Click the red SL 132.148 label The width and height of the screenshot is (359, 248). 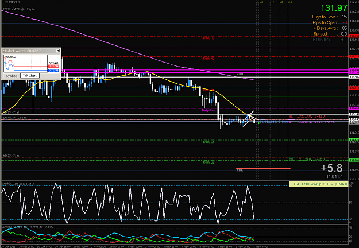pyautogui.click(x=306, y=117)
